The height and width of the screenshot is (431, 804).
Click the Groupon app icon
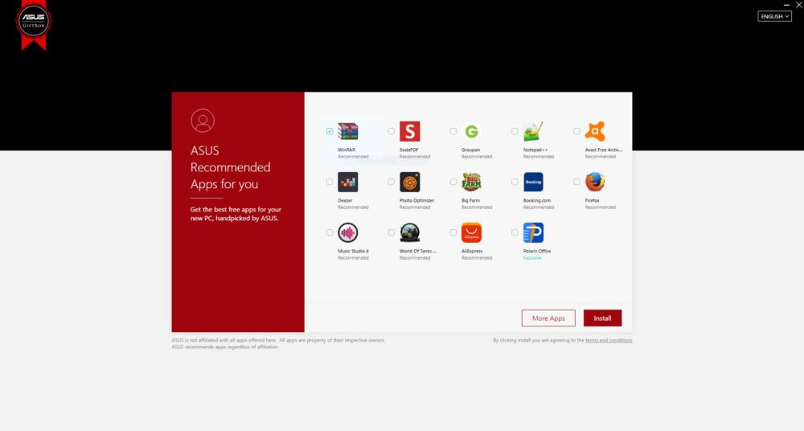click(471, 131)
